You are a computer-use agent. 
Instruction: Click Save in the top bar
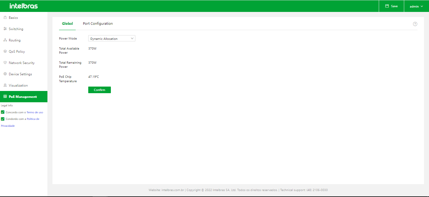pos(391,6)
